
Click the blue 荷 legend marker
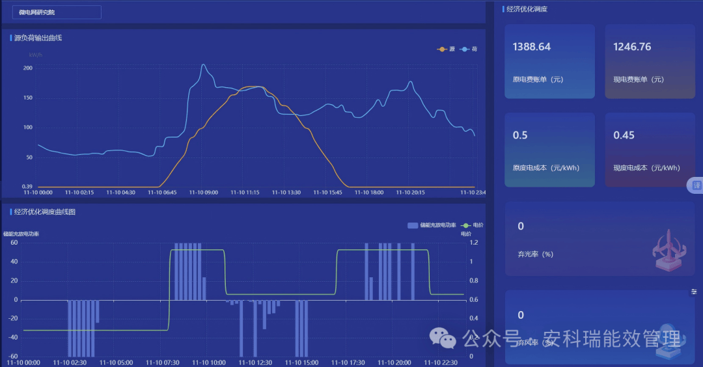pyautogui.click(x=465, y=49)
